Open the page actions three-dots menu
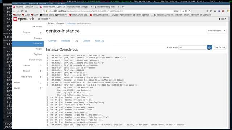 (x=183, y=11)
